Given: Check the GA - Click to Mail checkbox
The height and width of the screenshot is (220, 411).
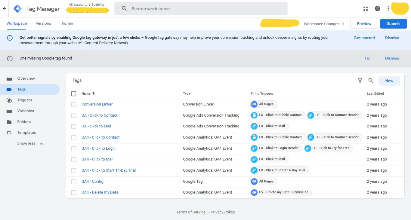Looking at the screenshot, I should (74, 127).
